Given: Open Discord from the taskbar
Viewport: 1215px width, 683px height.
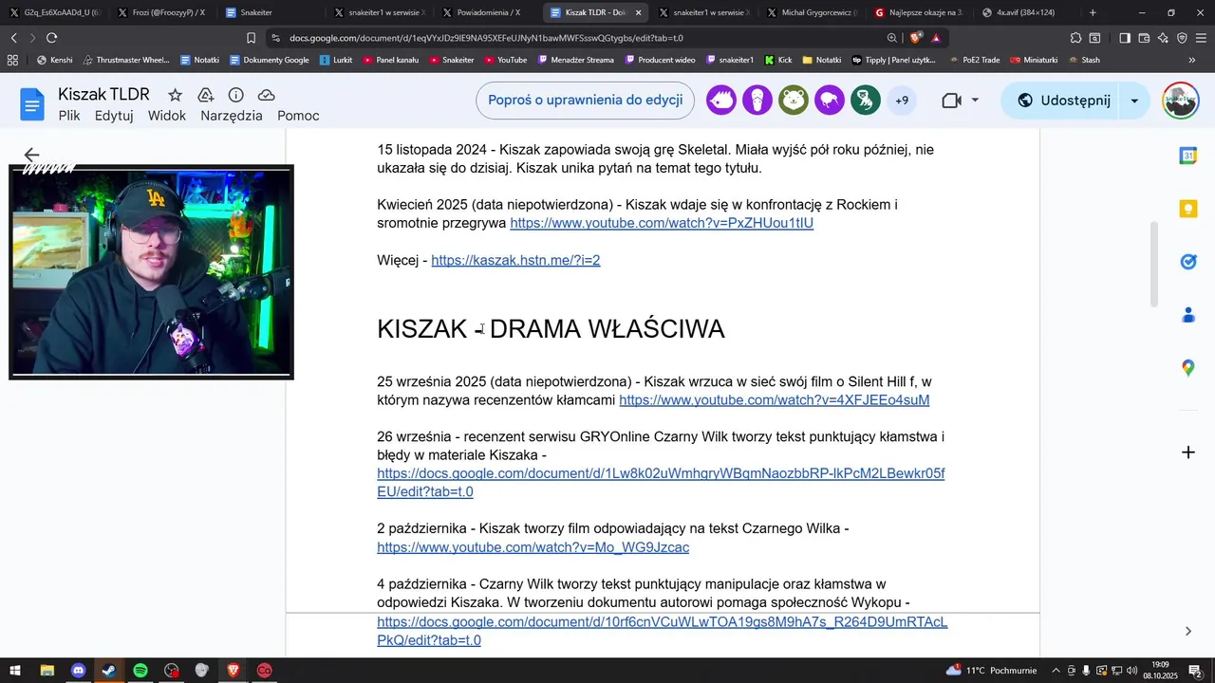Looking at the screenshot, I should [x=78, y=671].
